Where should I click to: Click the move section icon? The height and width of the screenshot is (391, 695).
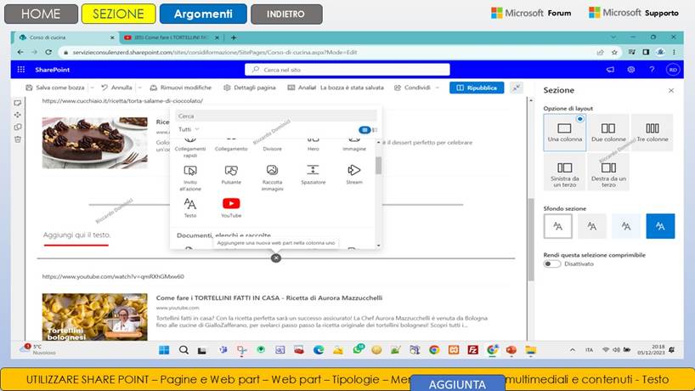tap(18, 115)
